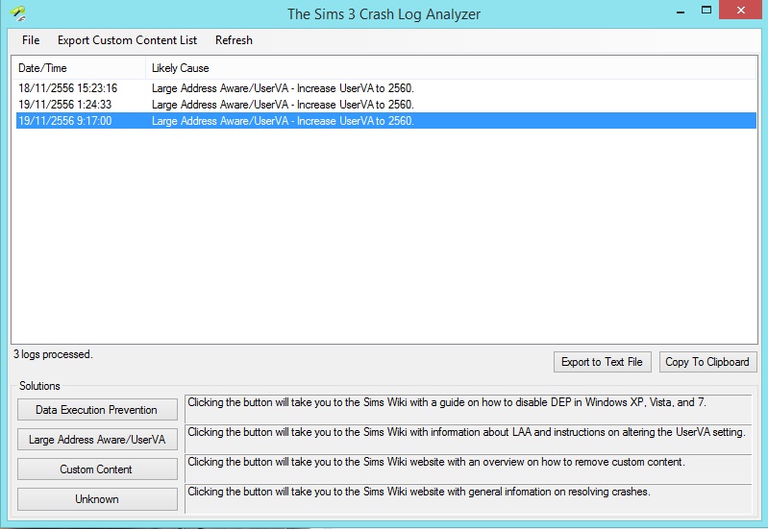Click the Likely Cause text of the 15:23:16 log
The image size is (768, 529).
point(283,88)
